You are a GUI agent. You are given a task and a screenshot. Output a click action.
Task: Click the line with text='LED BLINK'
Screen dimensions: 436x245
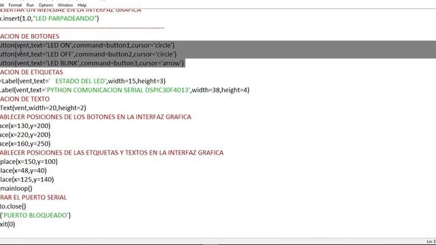point(92,63)
